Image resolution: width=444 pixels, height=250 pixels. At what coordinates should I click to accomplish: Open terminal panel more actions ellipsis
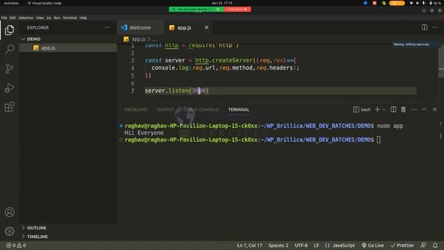(413, 110)
